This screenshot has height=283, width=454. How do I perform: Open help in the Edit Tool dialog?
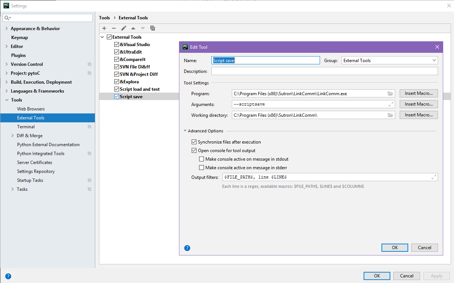pyautogui.click(x=187, y=248)
